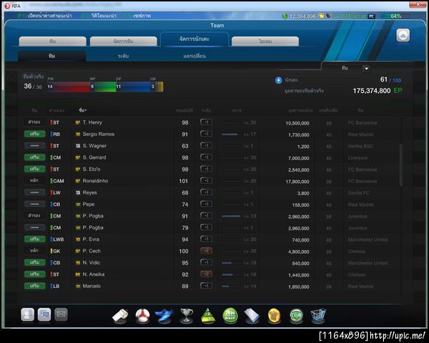Sort by the name column header
Viewport: 429px width, 343px height.
83,110
